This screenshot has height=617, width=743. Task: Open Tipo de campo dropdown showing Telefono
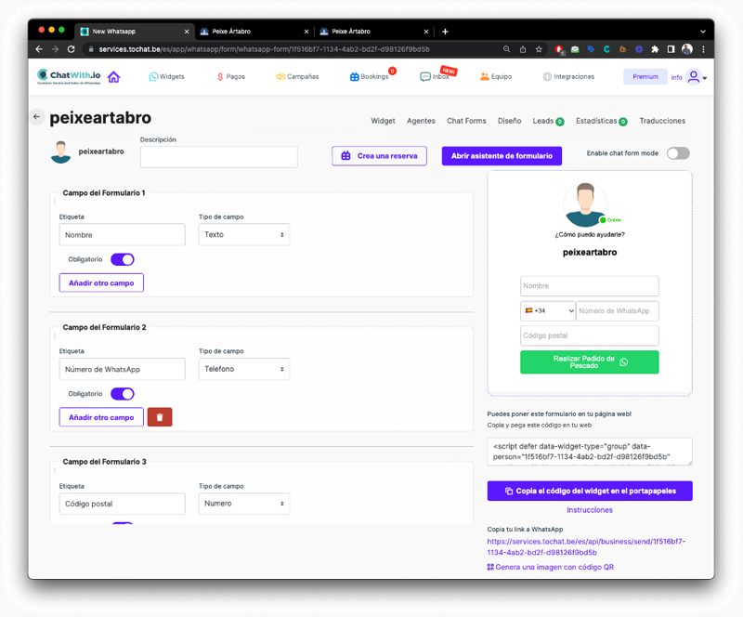pyautogui.click(x=244, y=369)
